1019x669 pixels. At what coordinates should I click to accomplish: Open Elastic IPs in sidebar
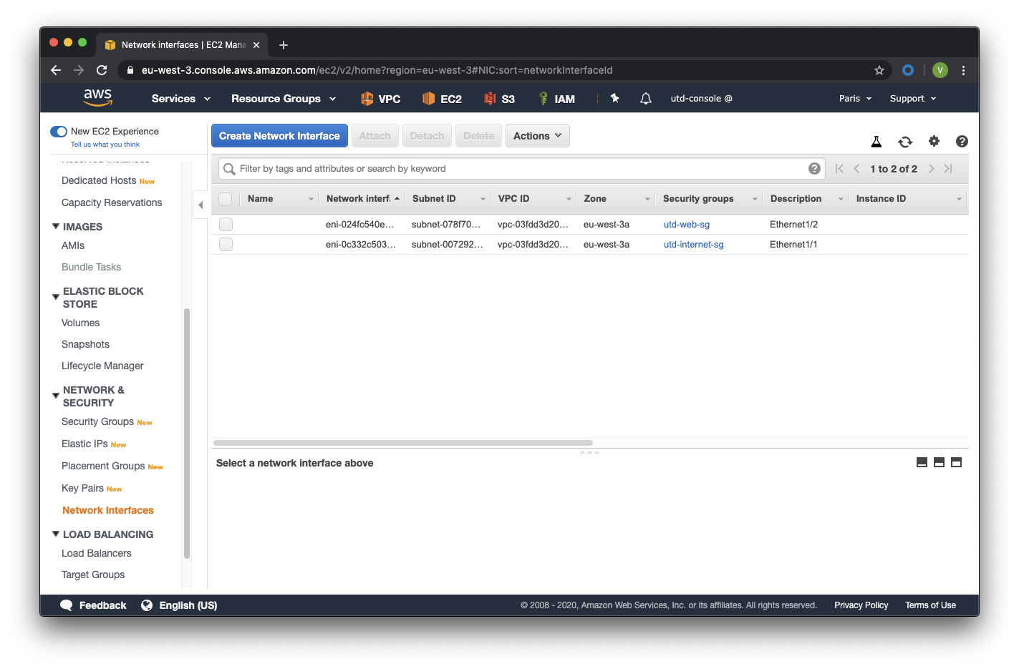(x=84, y=444)
